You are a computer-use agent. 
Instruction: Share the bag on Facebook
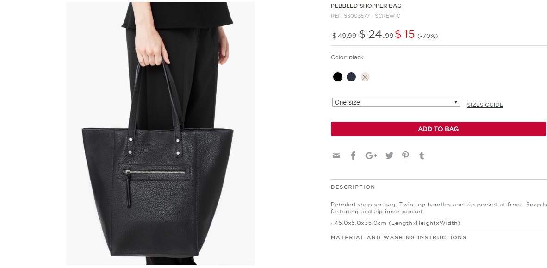point(353,156)
